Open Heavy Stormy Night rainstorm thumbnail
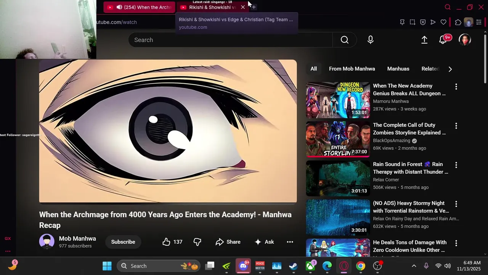488x275 pixels. click(338, 217)
